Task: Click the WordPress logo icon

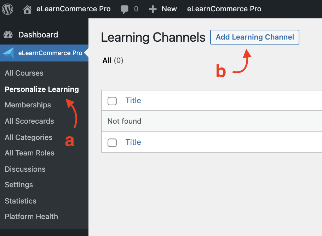Action: [7, 9]
